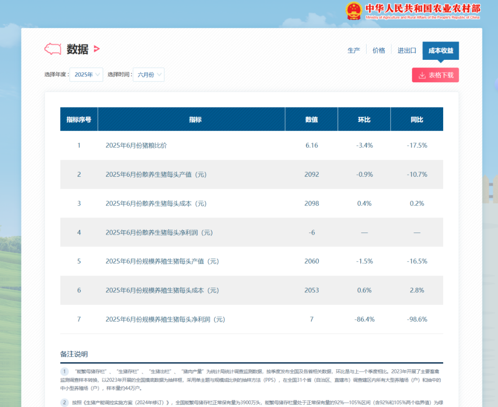498x407 pixels.
Task: Click the pink pig icon beside 数据
Action: click(x=53, y=49)
